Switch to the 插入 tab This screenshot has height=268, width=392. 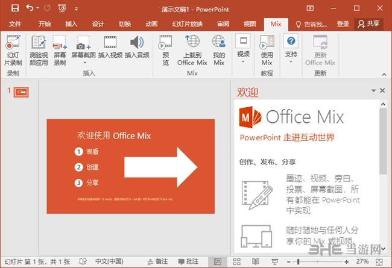pos(72,24)
